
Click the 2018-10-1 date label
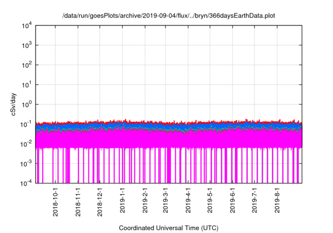[56, 202]
